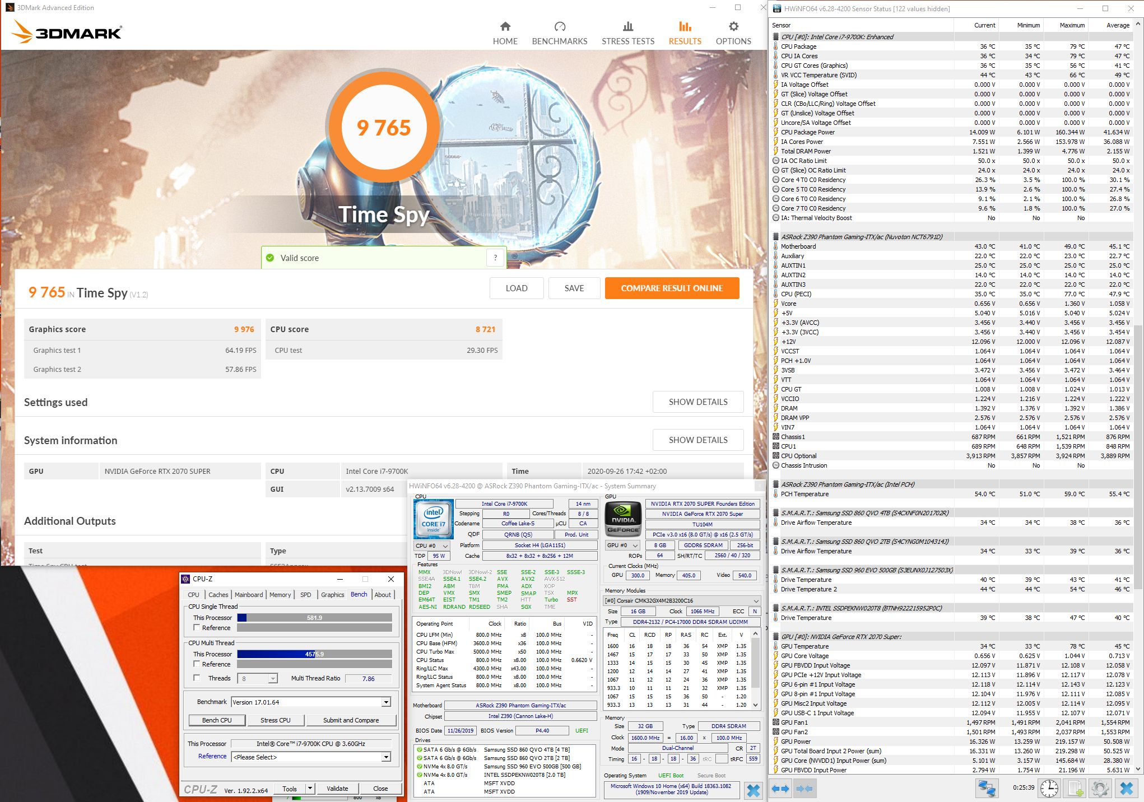1144x802 pixels.
Task: Save the Time Spy result
Action: coord(574,288)
